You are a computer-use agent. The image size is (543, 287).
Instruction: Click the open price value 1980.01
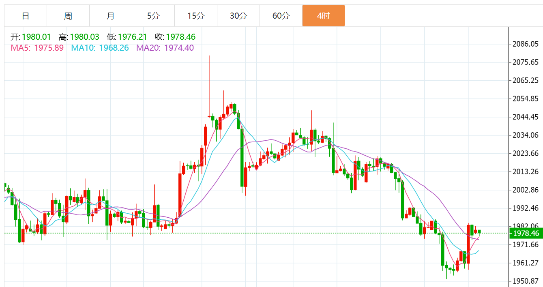[x=37, y=37]
